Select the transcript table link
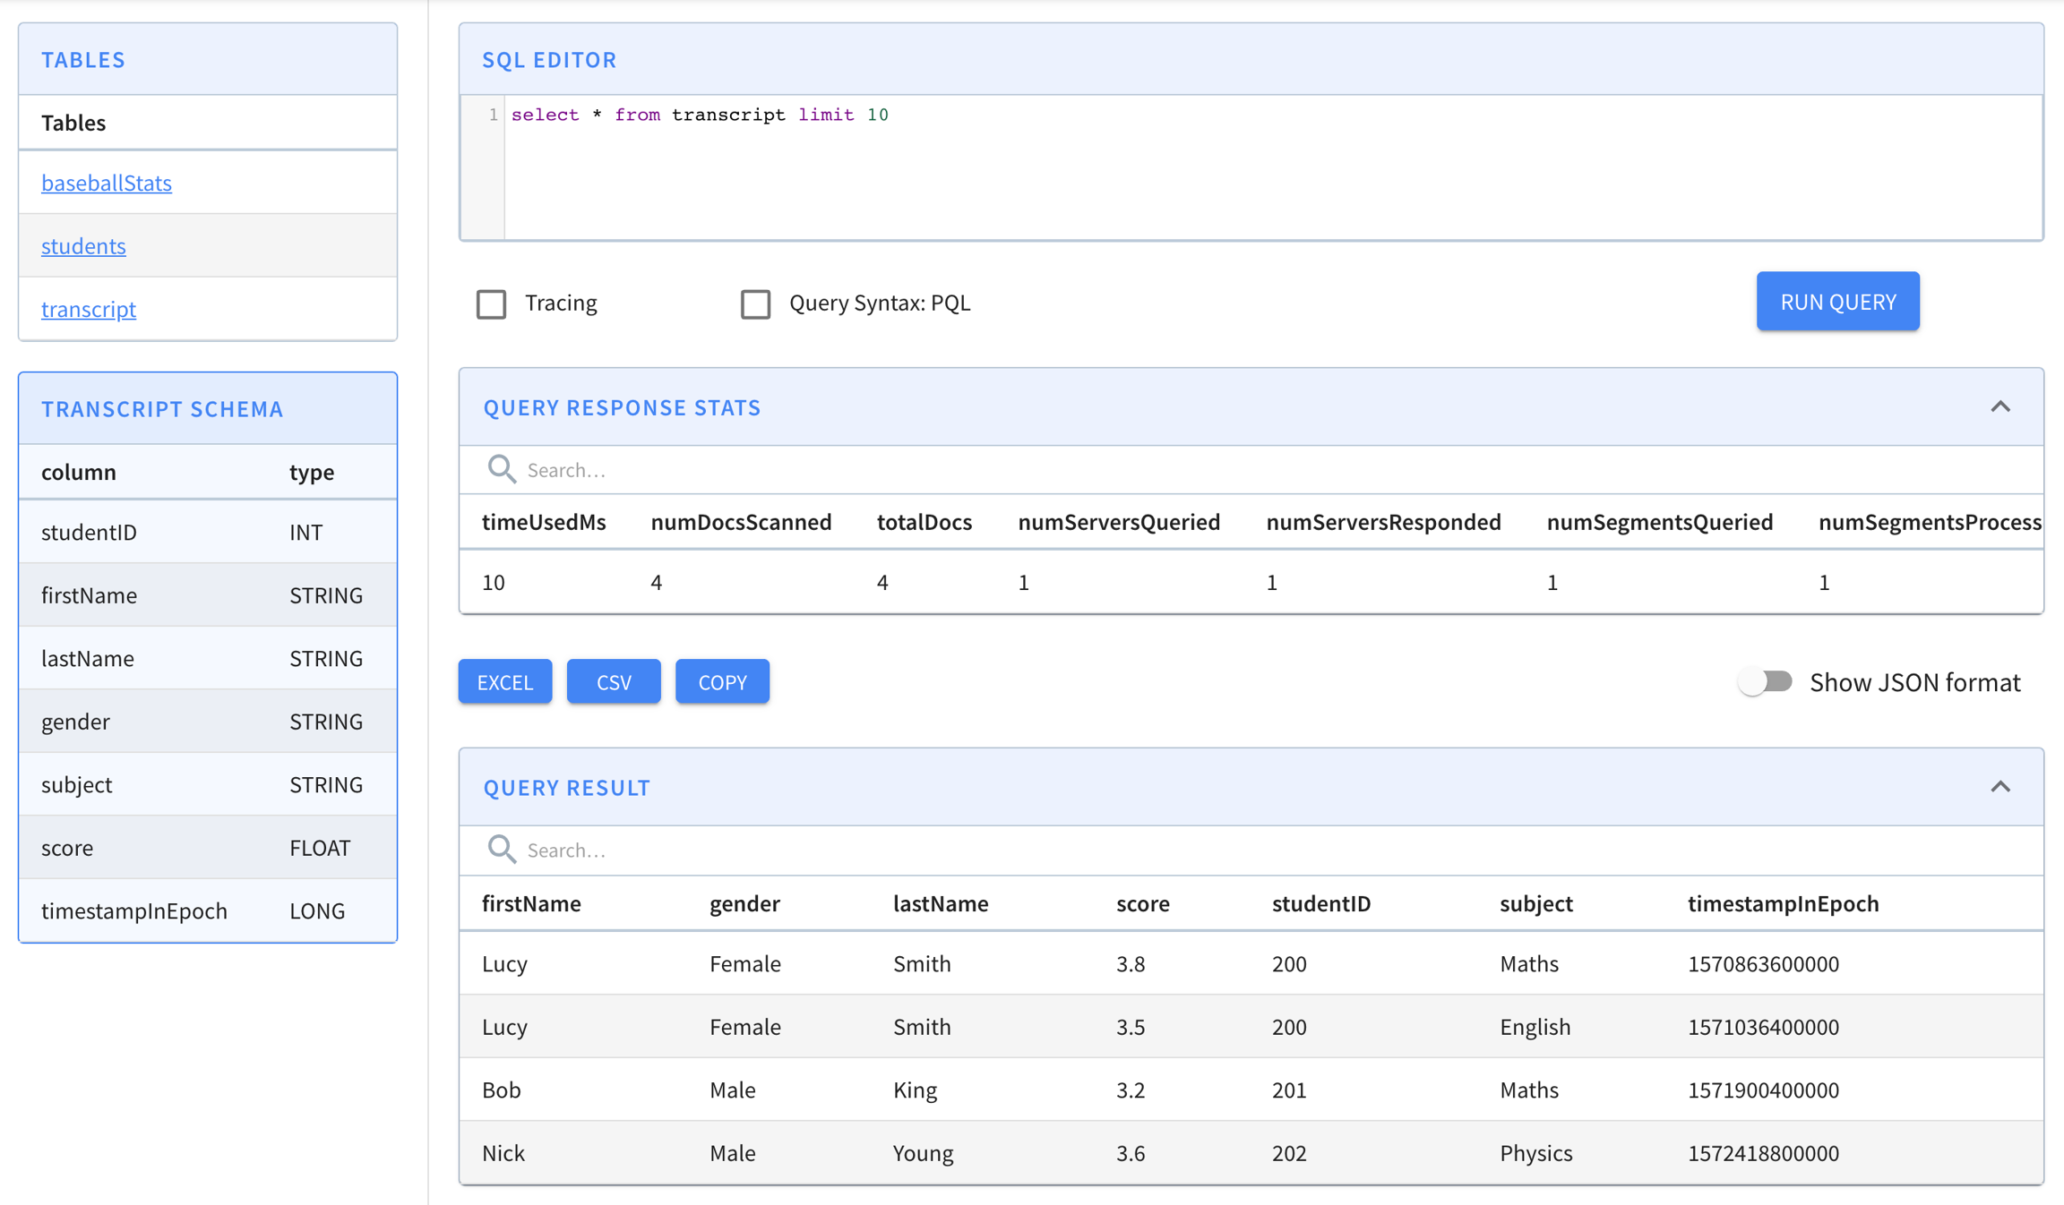Image resolution: width=2064 pixels, height=1205 pixels. [x=89, y=309]
